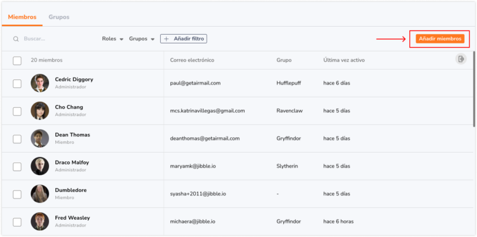The image size is (477, 237).
Task: Click the vertical scrollbar of the members list
Action: click(474, 89)
